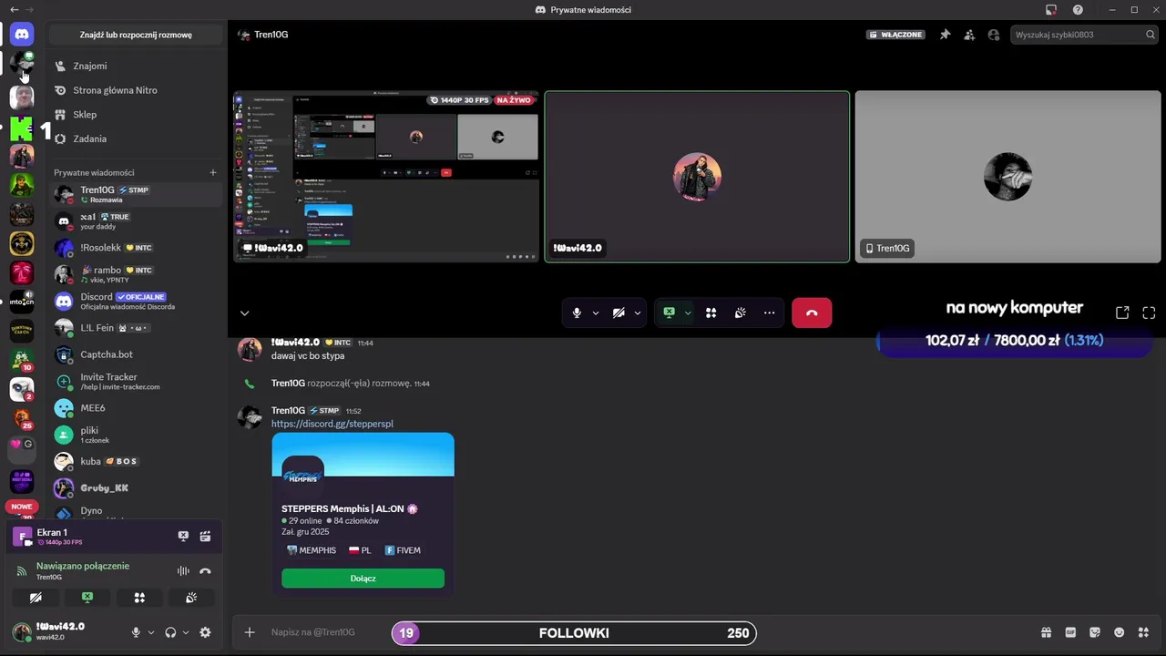Create a new private message with plus
This screenshot has height=656, width=1166.
tap(213, 172)
